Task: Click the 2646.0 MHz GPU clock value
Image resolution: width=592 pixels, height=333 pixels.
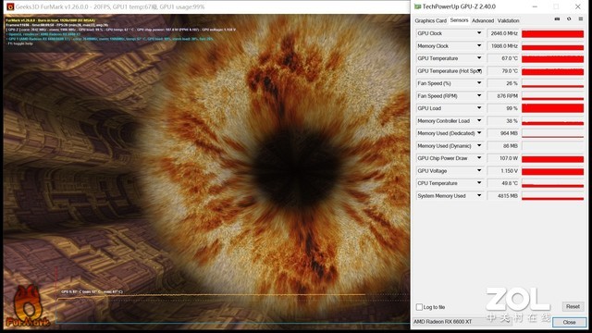Action: pos(503,33)
